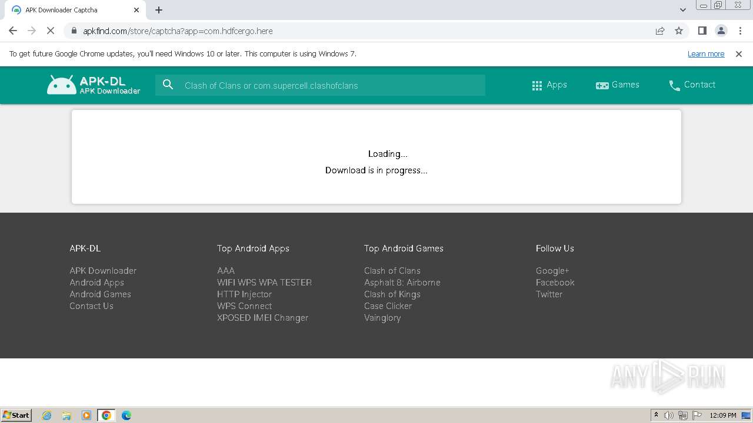Open the Learn more link

point(706,53)
